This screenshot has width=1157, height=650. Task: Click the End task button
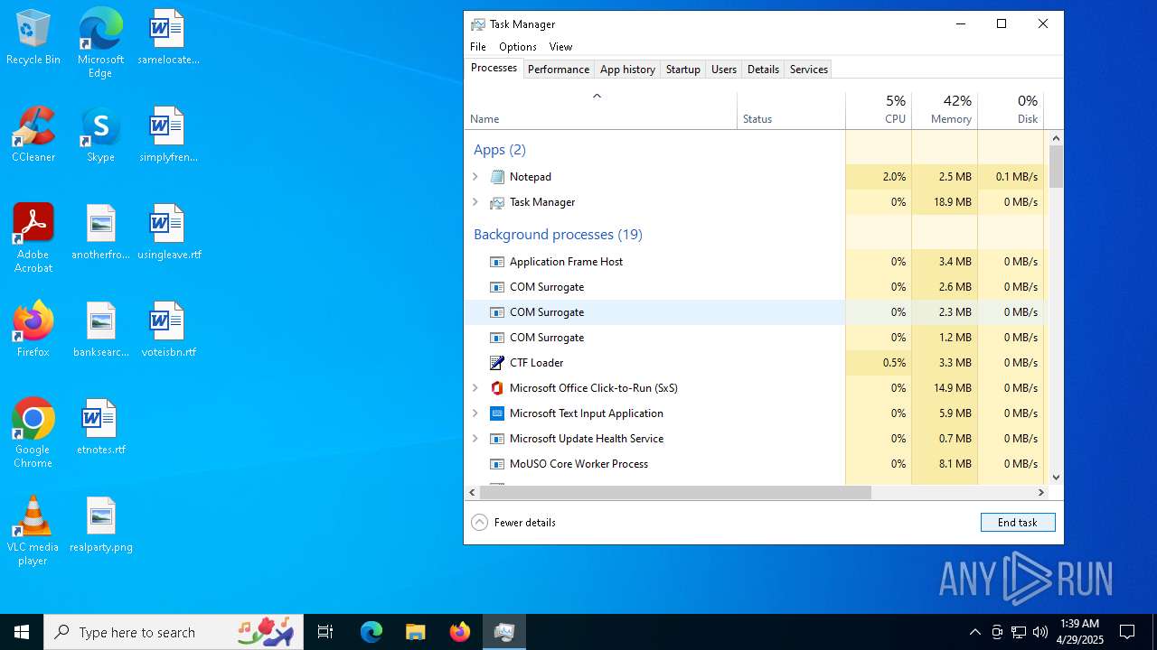tap(1018, 523)
